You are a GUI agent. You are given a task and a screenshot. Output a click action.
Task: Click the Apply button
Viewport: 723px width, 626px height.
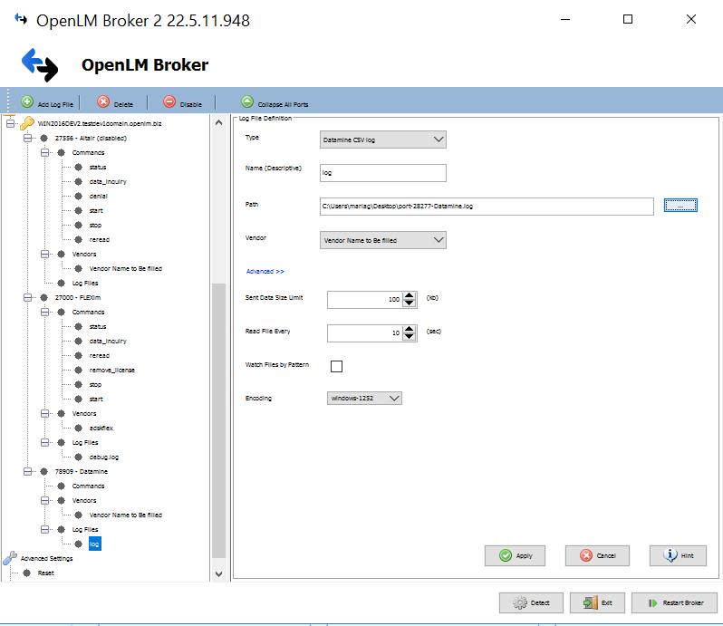tap(516, 555)
